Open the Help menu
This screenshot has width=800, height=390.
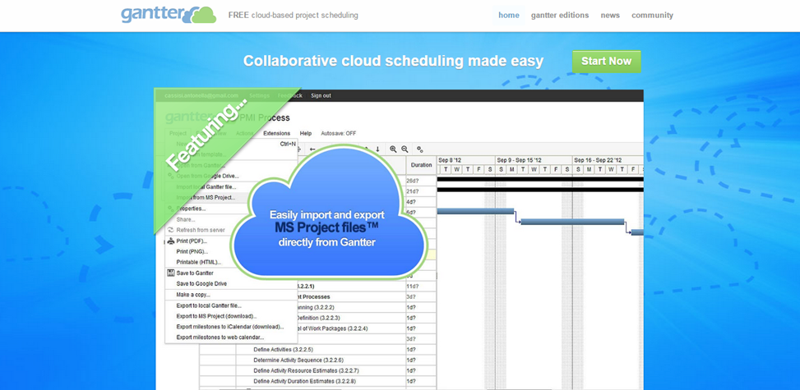(x=306, y=134)
